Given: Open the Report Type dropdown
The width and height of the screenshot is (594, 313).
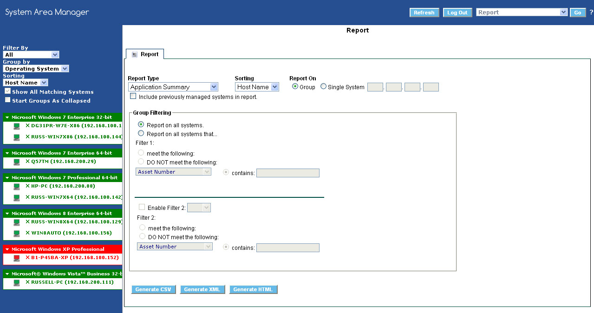Looking at the screenshot, I should coord(173,87).
